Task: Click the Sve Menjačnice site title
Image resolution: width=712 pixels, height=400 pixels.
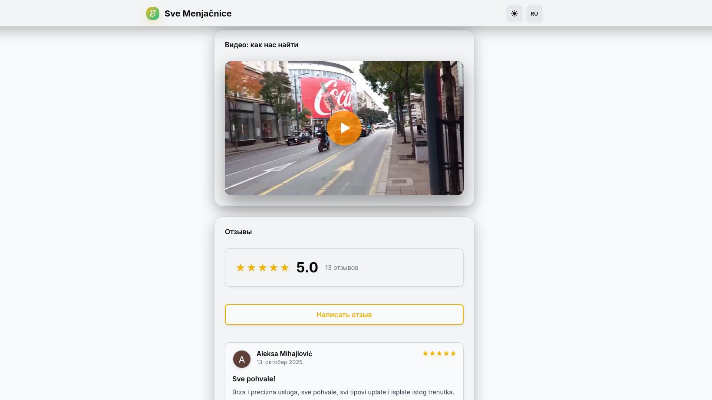Action: pyautogui.click(x=198, y=13)
